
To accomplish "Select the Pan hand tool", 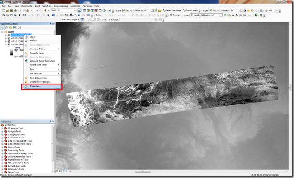I will [11, 15].
